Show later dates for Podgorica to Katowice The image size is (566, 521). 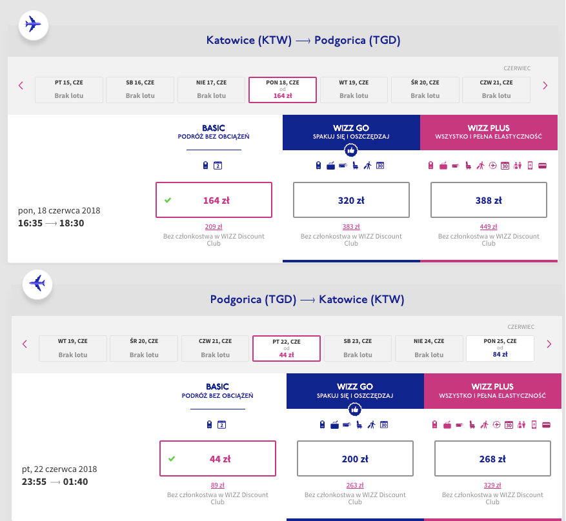coord(549,344)
